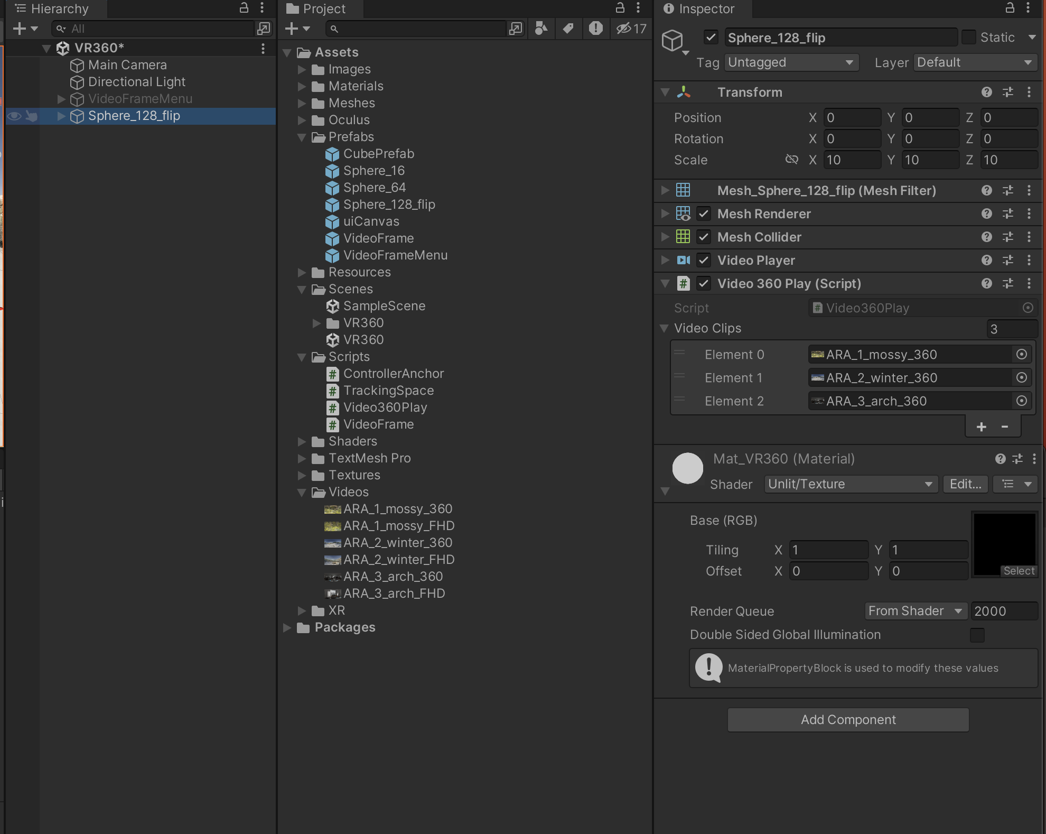This screenshot has height=834, width=1046.
Task: Click the Inspector panel lock icon
Action: click(1010, 8)
